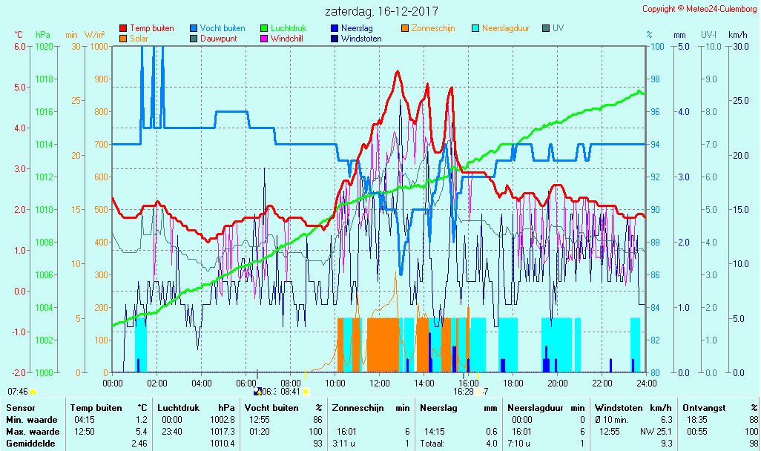Viewport: 761px width, 451px height.
Task: Click the sun icon next to 07:46
Action: point(33,391)
